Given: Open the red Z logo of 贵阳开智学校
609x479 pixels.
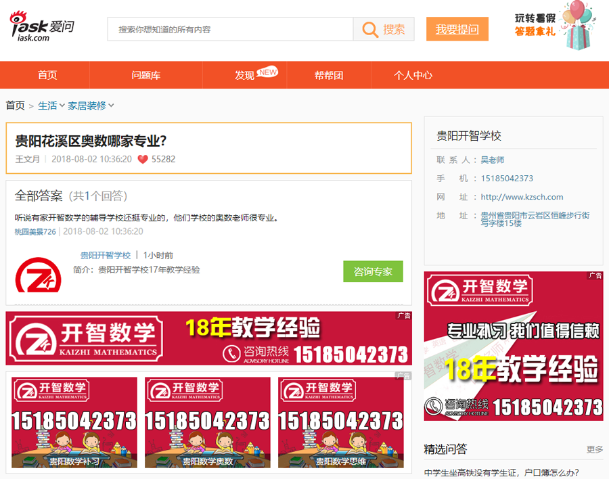Looking at the screenshot, I should click(38, 275).
